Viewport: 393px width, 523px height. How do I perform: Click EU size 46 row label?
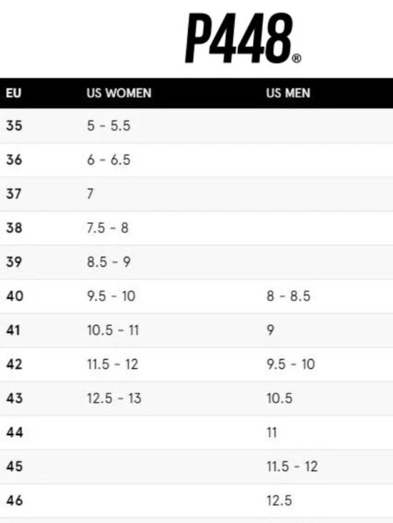tap(15, 501)
